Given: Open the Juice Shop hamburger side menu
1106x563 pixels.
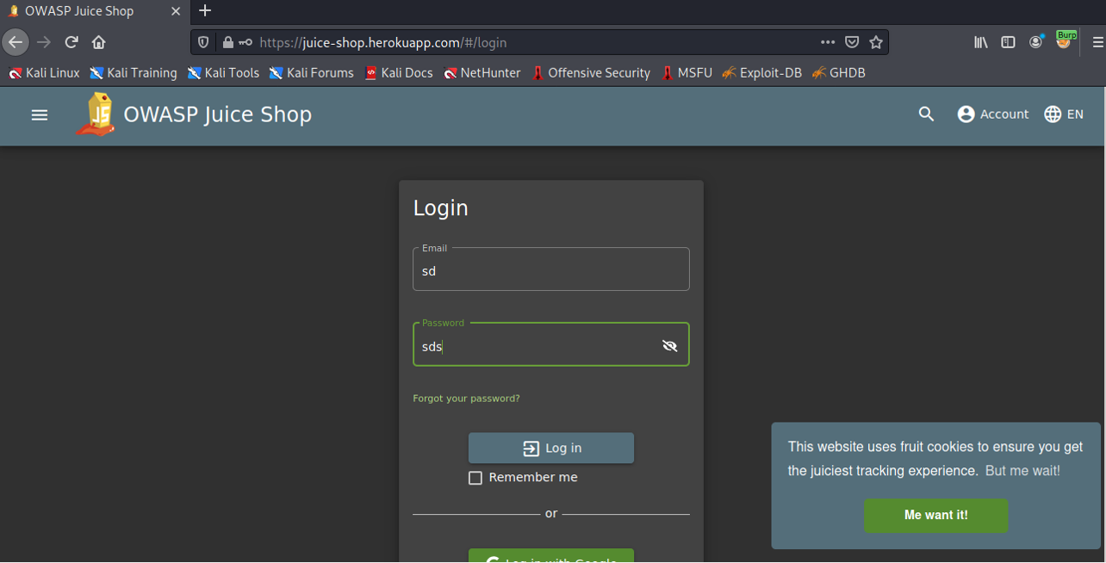Looking at the screenshot, I should point(40,114).
